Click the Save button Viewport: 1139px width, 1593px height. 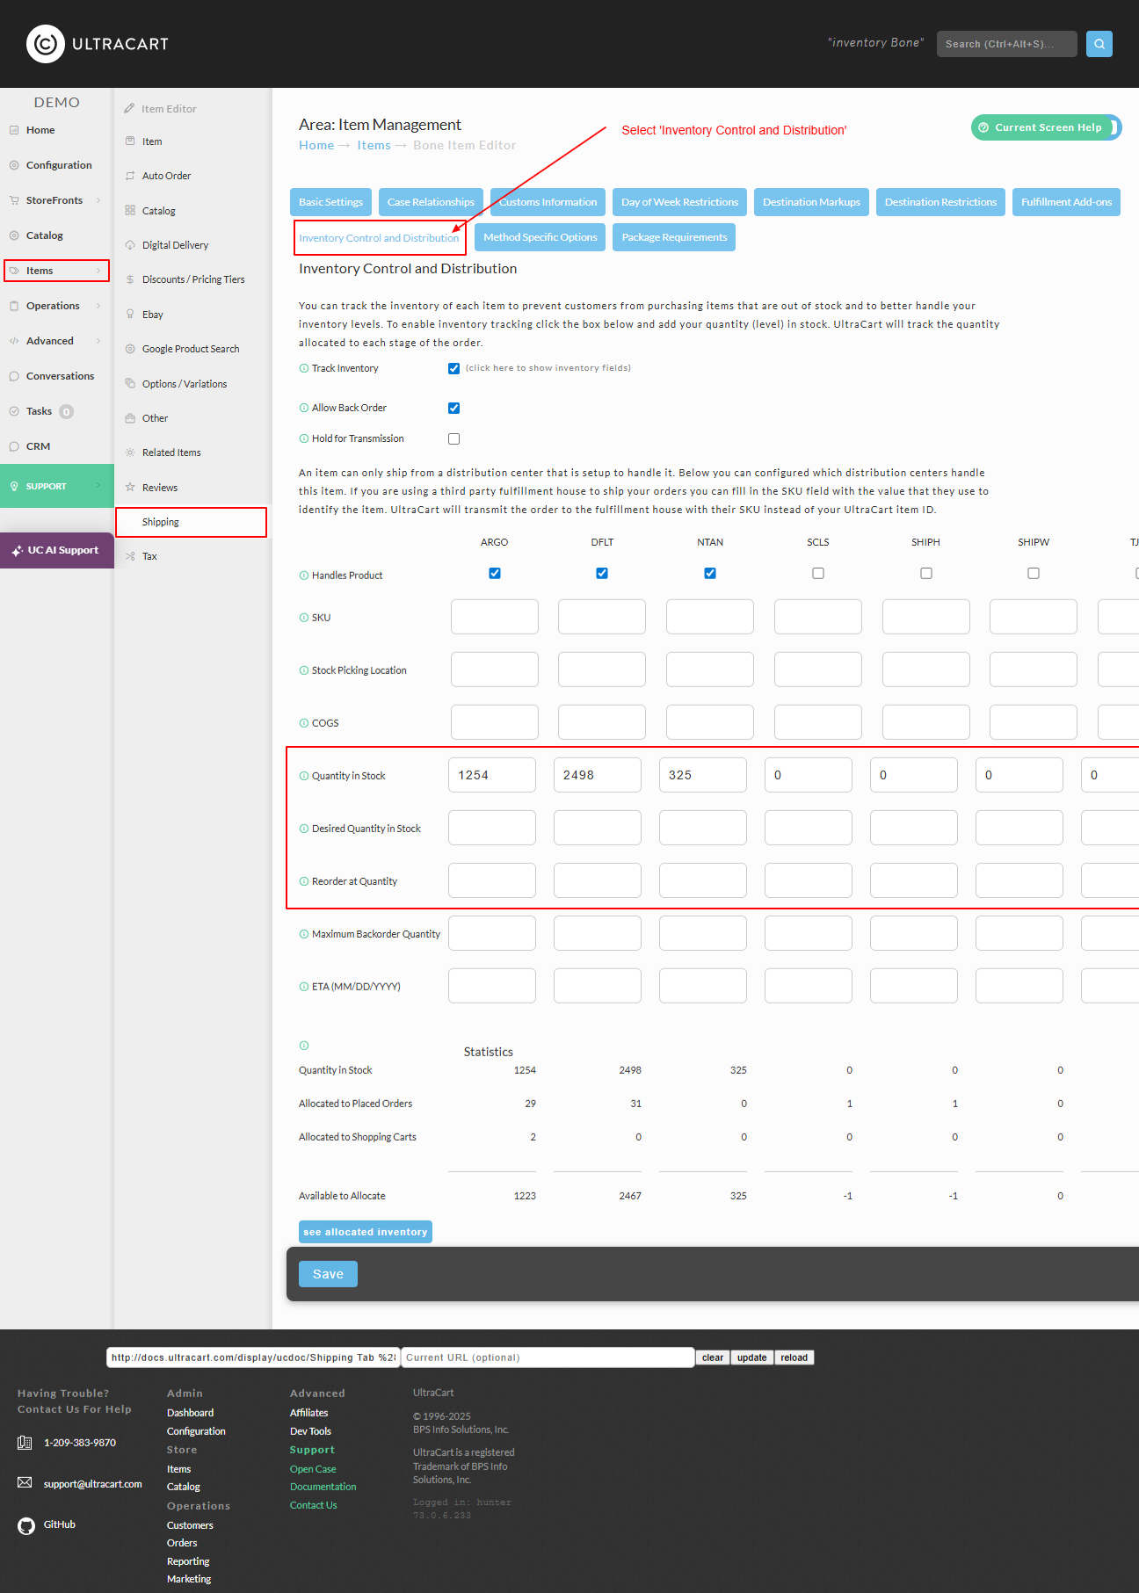pos(328,1274)
